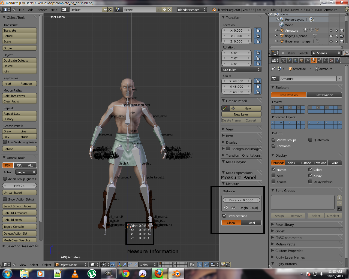Expand the Armature row in the outliner
Viewport: 349px width, 279px height.
(x=276, y=31)
